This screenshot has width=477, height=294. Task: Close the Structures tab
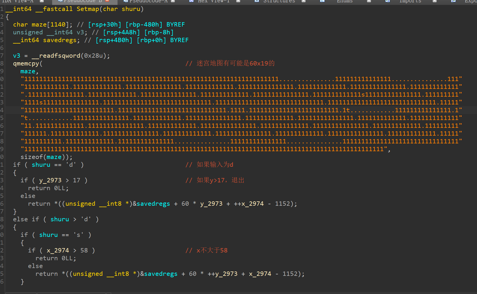click(304, 1)
